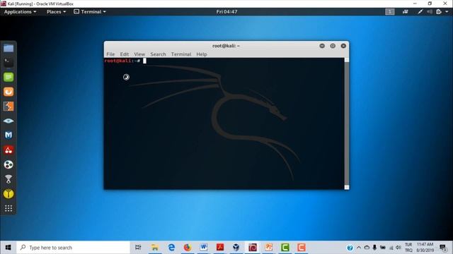The width and height of the screenshot is (453, 254).
Task: Open Windows notification center
Action: (443, 248)
